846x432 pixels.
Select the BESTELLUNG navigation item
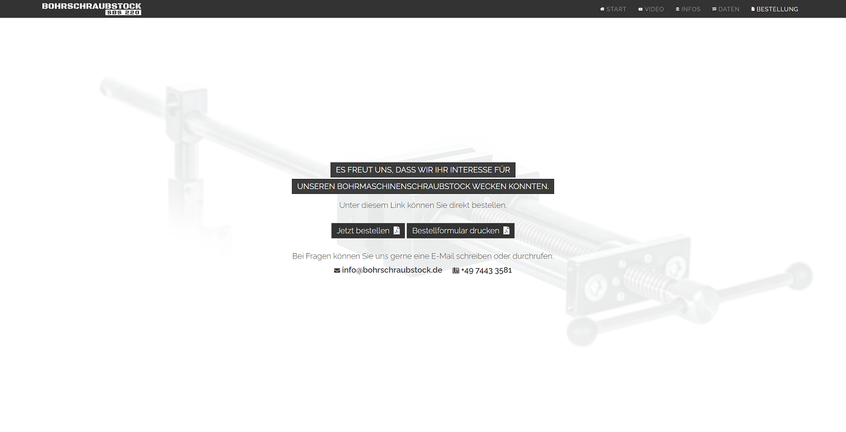pos(777,9)
